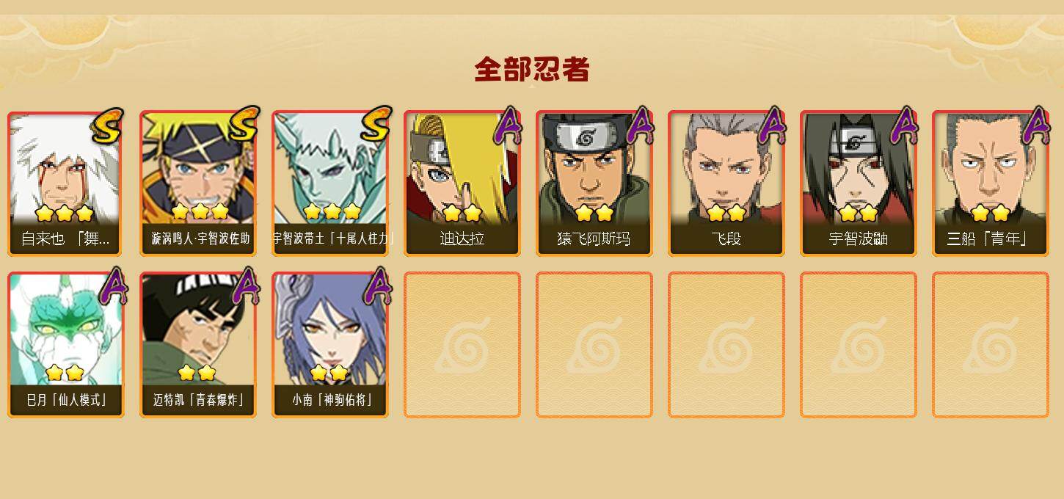Select the 迪达拉 ninja card
Viewport: 1064px width, 499px height.
(x=462, y=183)
